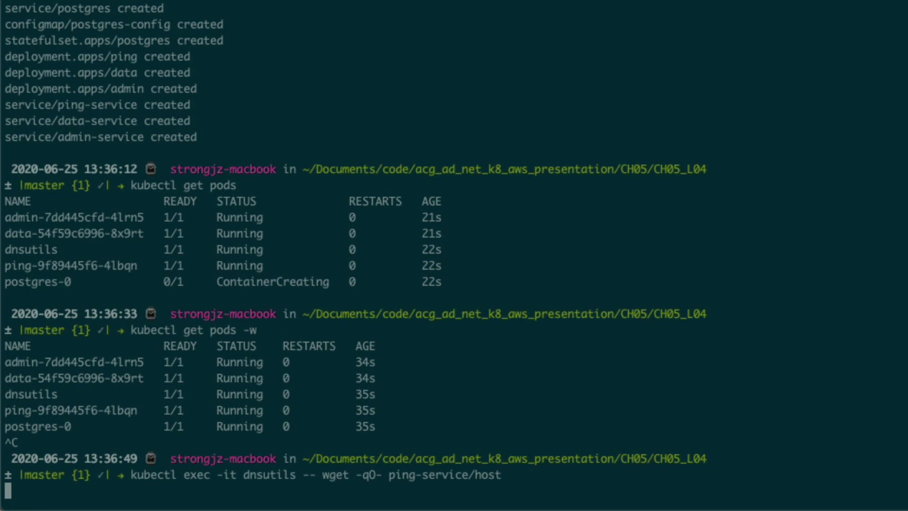Click the RESTARTS column header in the first table

[x=375, y=202]
